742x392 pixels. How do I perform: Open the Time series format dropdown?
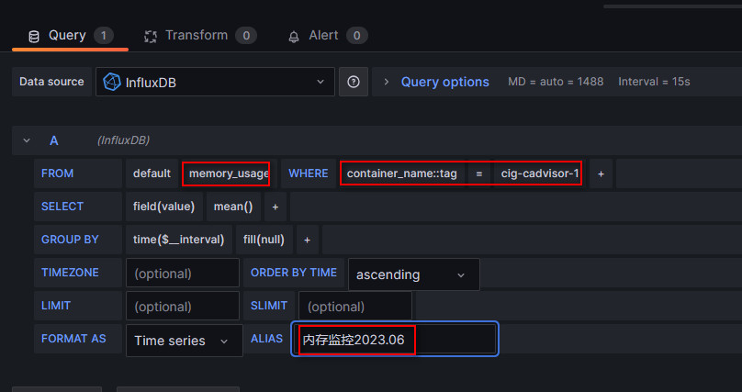tap(184, 341)
